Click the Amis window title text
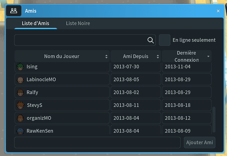The height and width of the screenshot is (156, 227). click(x=31, y=11)
